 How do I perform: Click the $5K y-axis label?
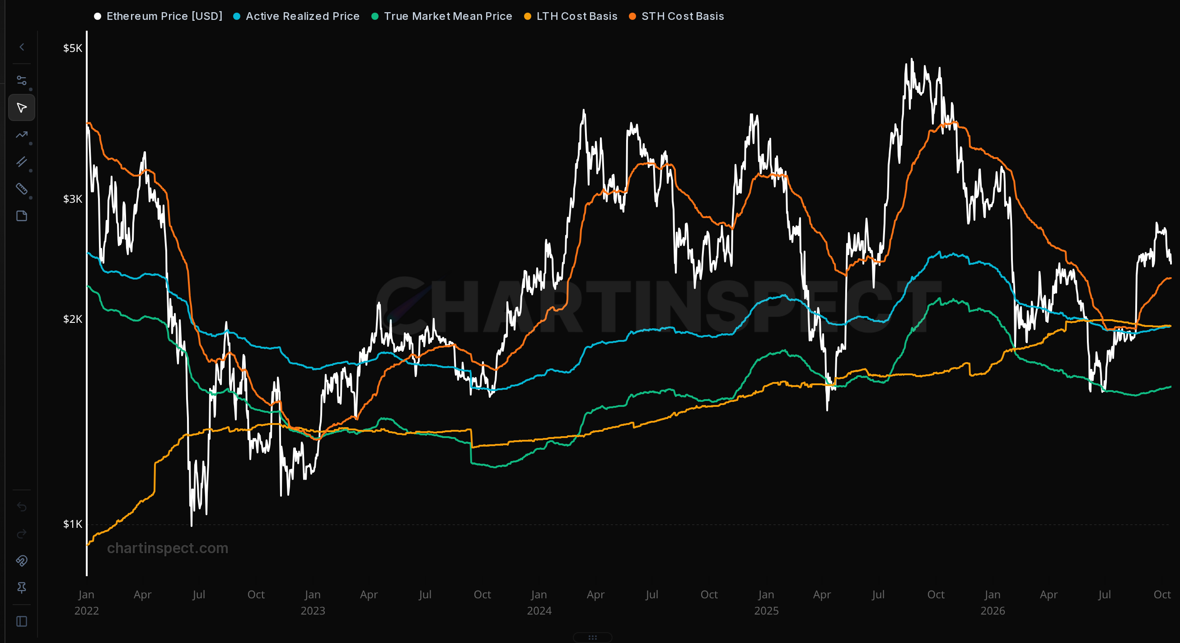click(72, 48)
